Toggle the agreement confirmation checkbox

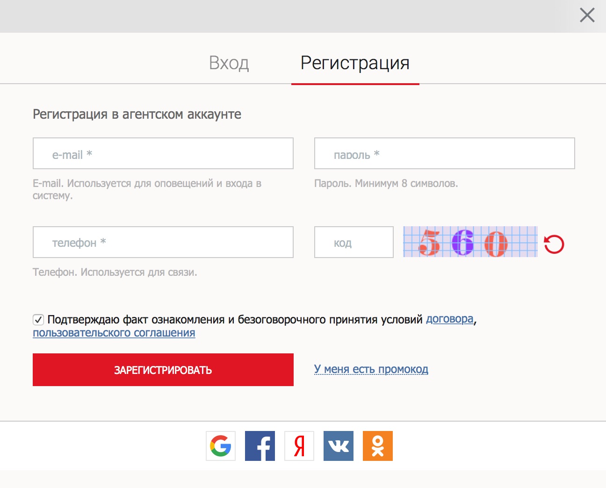click(38, 320)
